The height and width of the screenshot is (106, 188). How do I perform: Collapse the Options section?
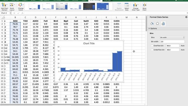click(149, 29)
